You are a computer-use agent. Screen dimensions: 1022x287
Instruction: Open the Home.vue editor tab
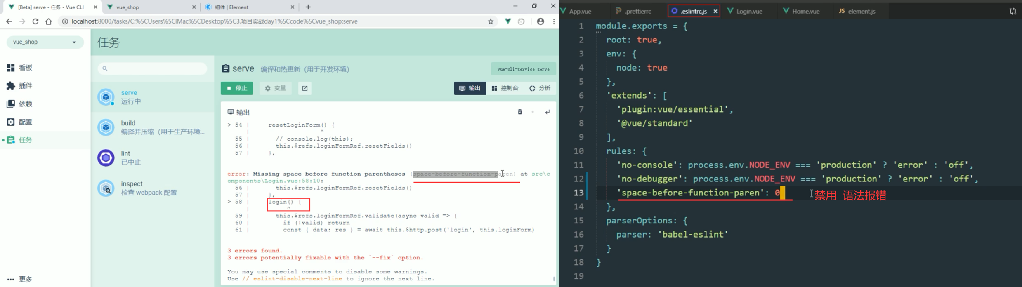(x=806, y=12)
